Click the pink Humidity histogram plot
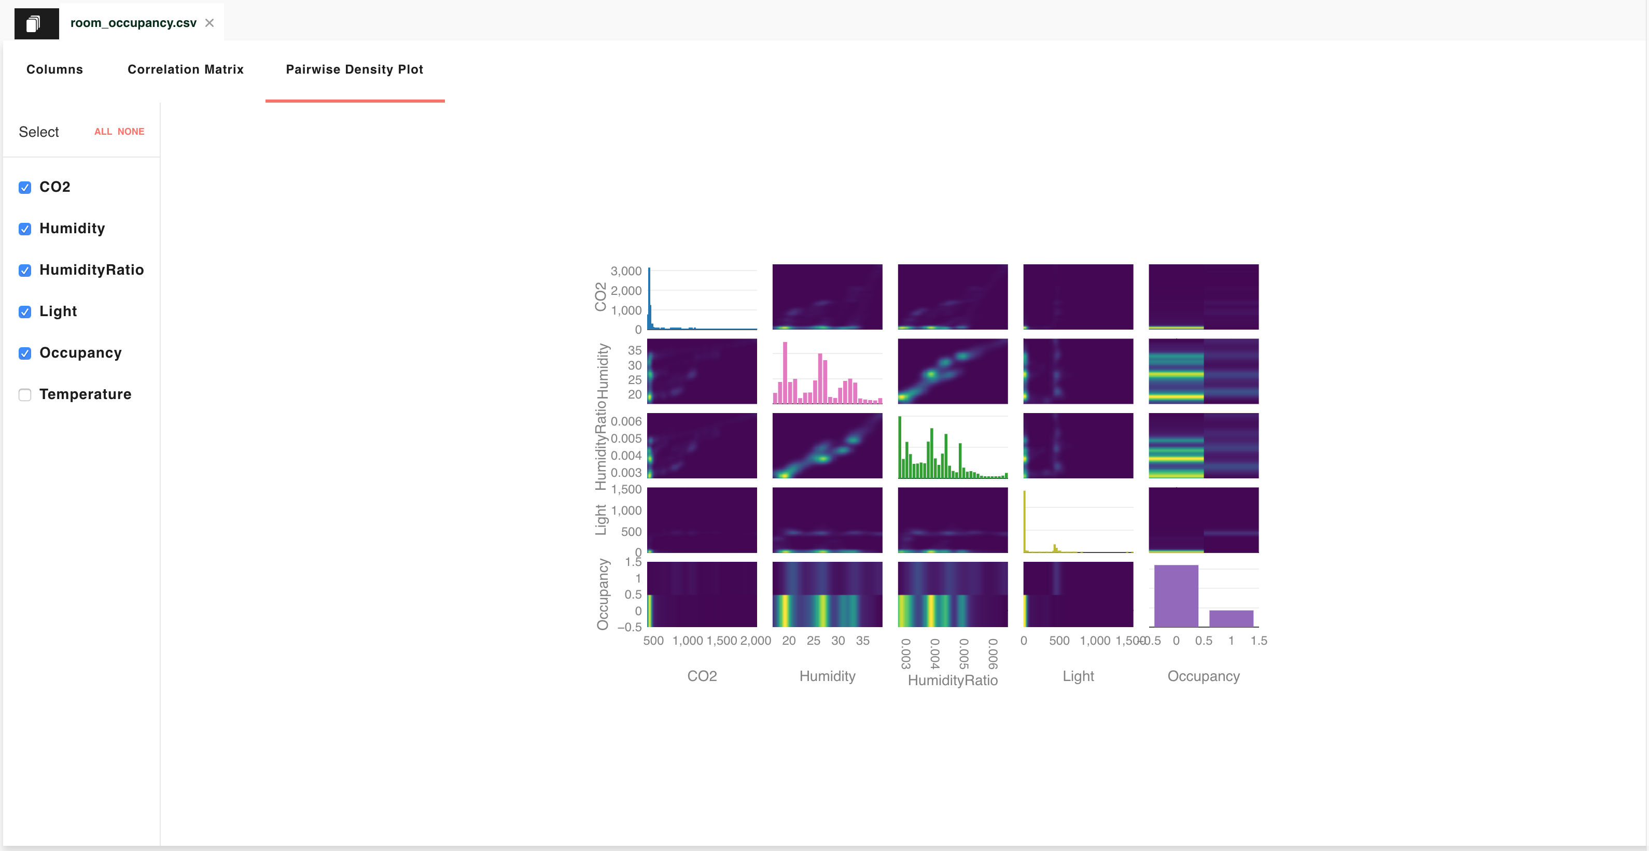The height and width of the screenshot is (851, 1649). [x=827, y=372]
